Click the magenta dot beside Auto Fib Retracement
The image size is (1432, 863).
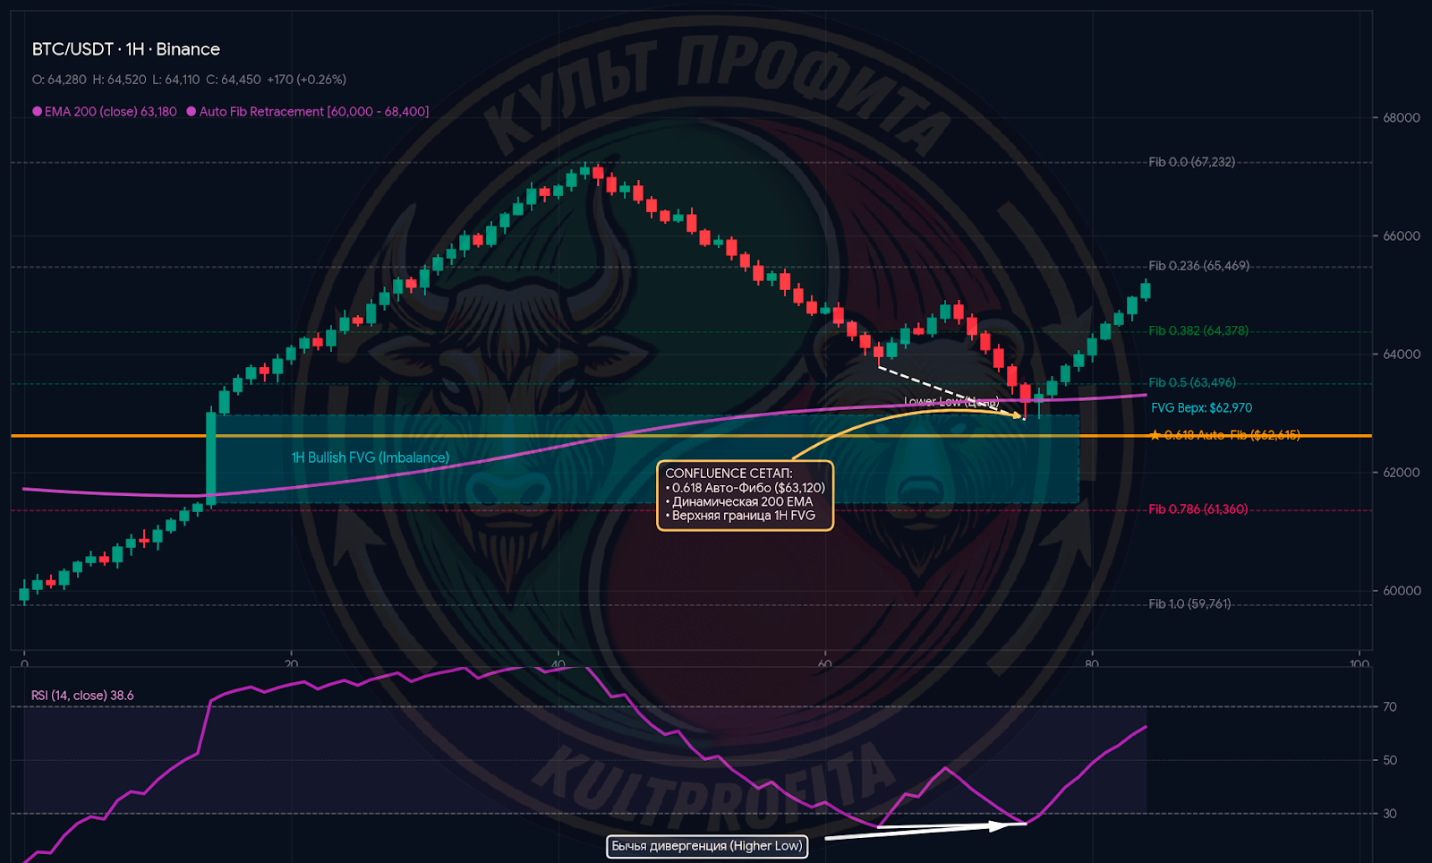192,112
